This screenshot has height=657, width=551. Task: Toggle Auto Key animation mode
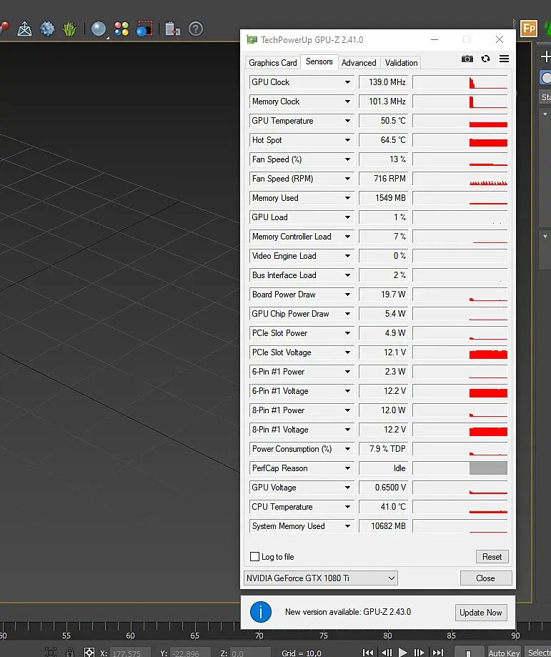click(x=504, y=653)
